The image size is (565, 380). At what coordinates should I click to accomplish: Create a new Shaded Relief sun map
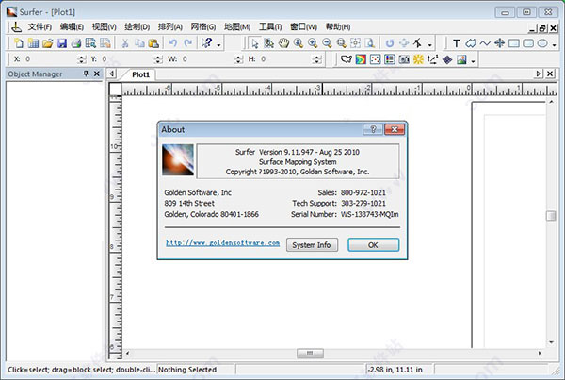click(x=418, y=59)
